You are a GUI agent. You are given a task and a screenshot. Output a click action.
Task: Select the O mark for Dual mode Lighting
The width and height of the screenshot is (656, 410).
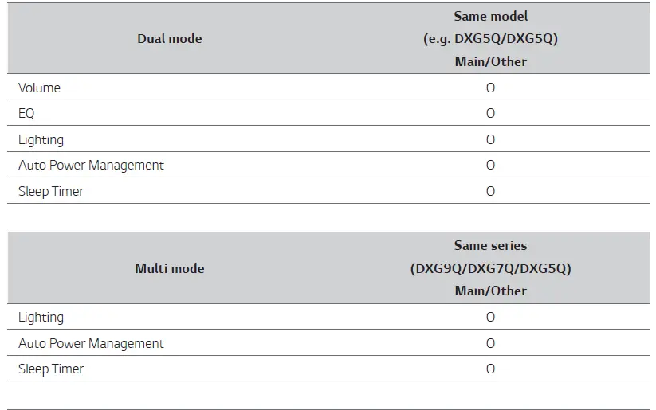click(490, 139)
